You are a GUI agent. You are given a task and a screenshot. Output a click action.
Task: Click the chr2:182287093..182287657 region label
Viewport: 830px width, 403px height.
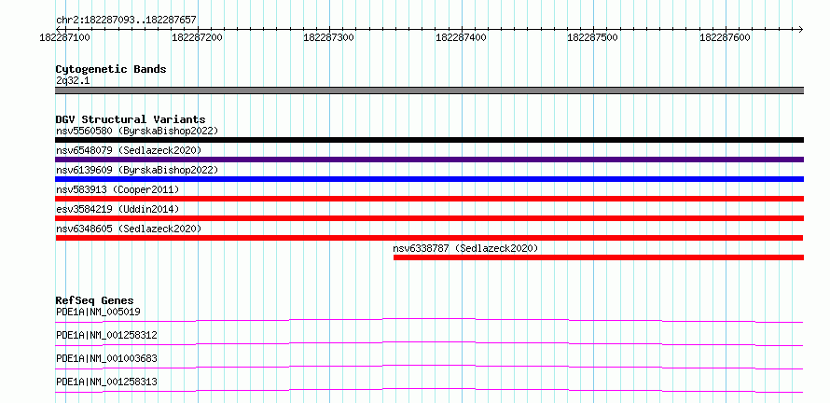pyautogui.click(x=126, y=20)
